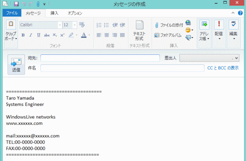Click the Redo arrow in quick access toolbar

[x=31, y=4]
